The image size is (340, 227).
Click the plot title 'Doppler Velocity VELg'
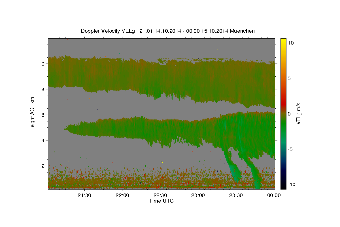108,31
